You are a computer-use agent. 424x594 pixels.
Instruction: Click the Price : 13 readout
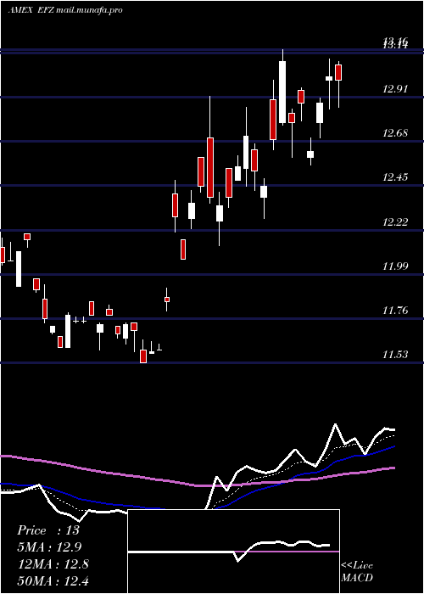click(x=48, y=530)
